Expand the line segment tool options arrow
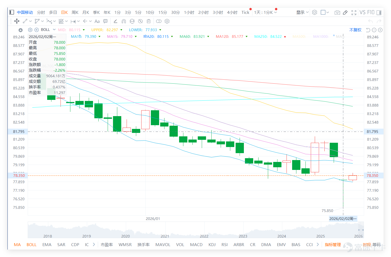This screenshot has width=391, height=257. click(30, 21)
